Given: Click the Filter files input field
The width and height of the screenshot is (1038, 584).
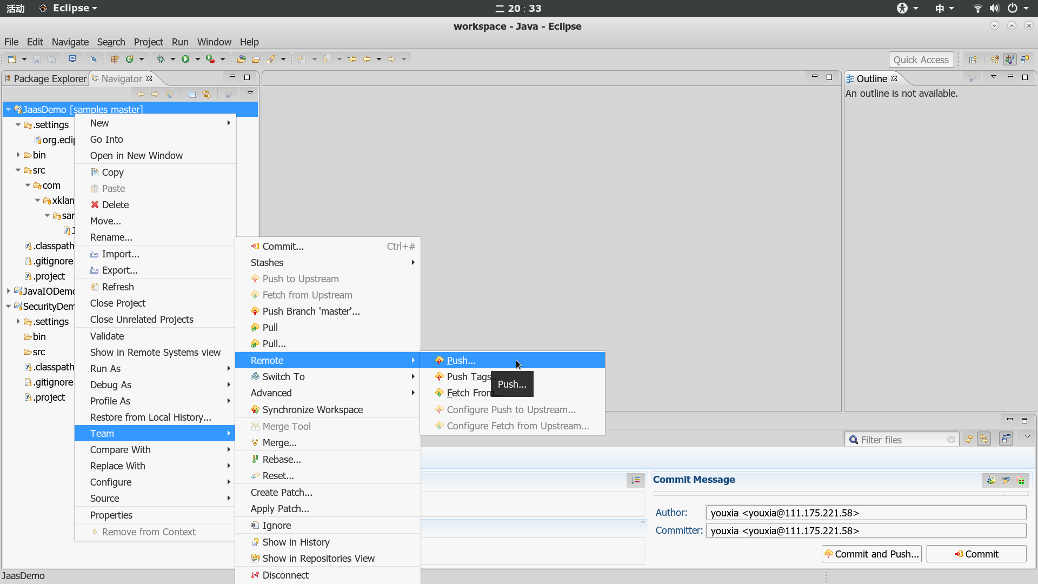Looking at the screenshot, I should coord(902,440).
